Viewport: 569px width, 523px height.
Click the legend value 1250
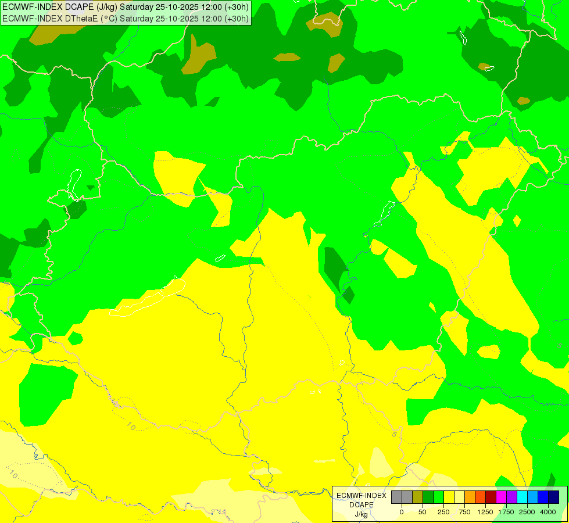(x=485, y=512)
